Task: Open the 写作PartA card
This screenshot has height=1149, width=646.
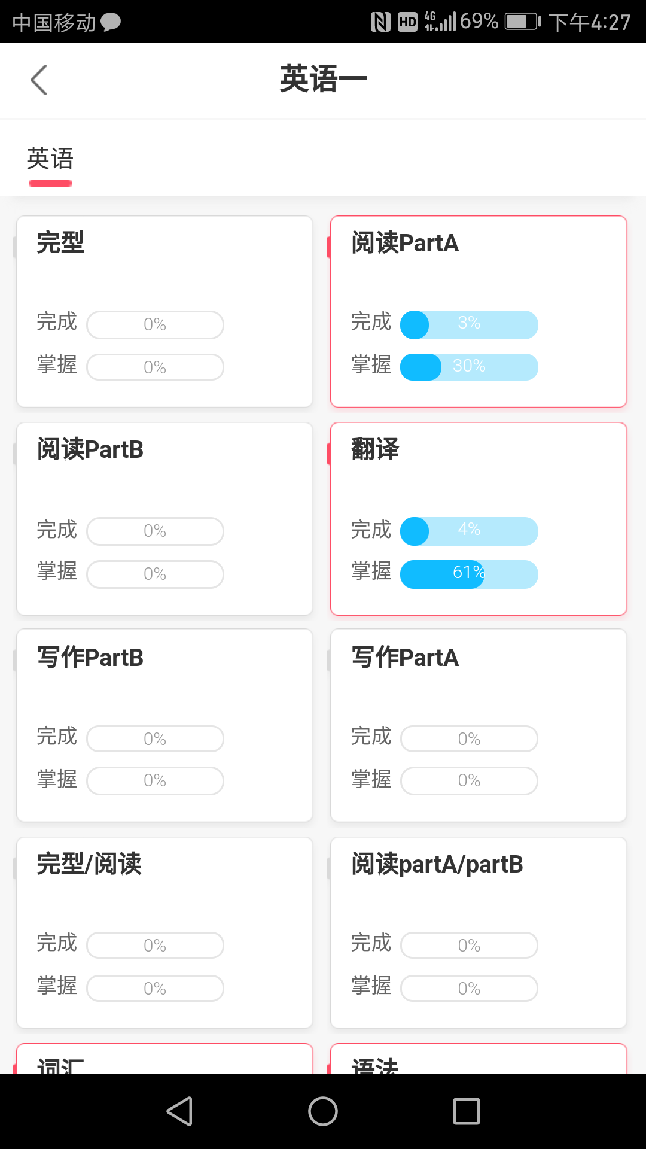Action: click(x=479, y=725)
